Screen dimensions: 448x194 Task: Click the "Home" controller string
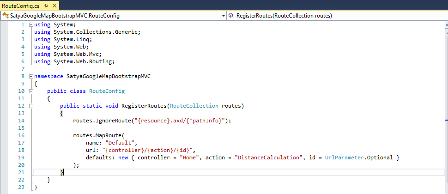189,158
